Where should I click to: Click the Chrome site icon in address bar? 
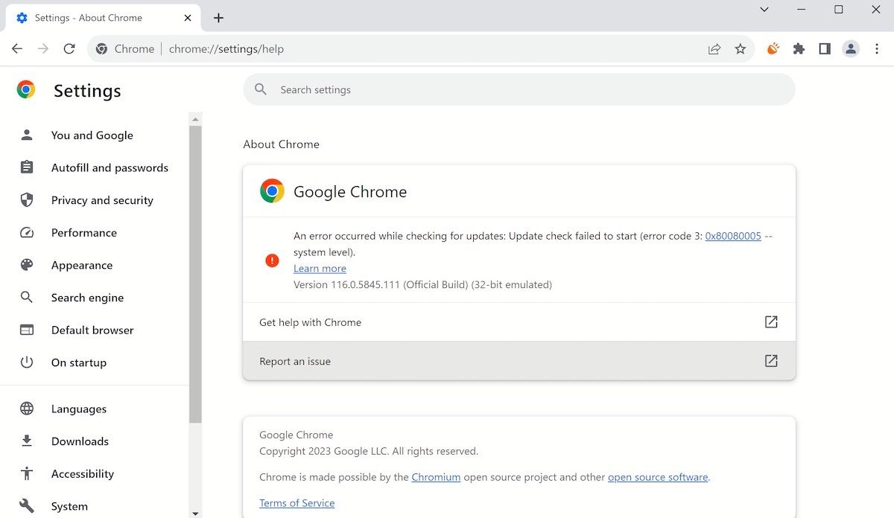pyautogui.click(x=101, y=48)
